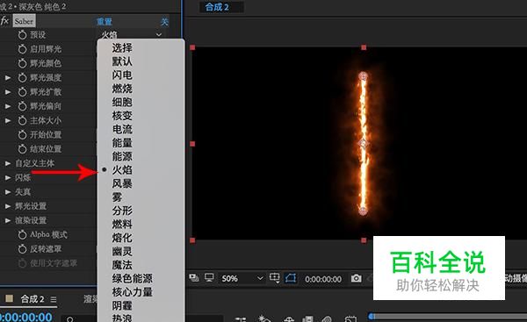The width and height of the screenshot is (527, 322).
Task: Open the 合成 2 timeline panel menu icon
Action: tap(54, 299)
